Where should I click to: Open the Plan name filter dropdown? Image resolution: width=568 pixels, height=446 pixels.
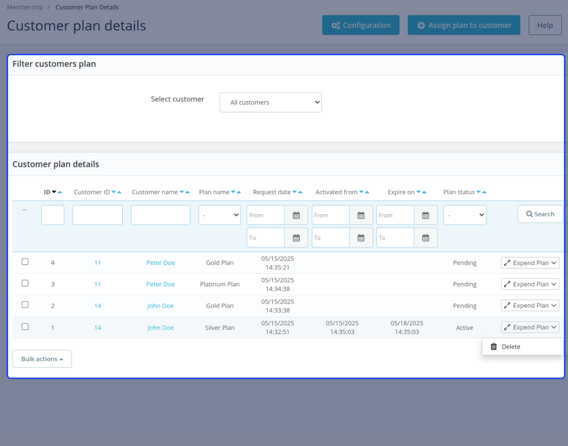point(220,215)
